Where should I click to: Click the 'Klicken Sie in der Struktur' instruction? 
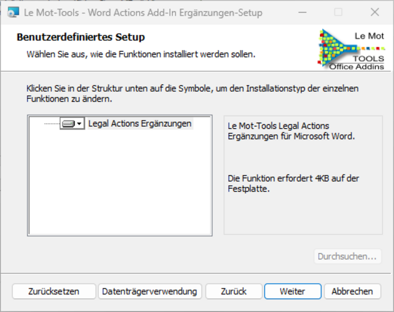(193, 93)
